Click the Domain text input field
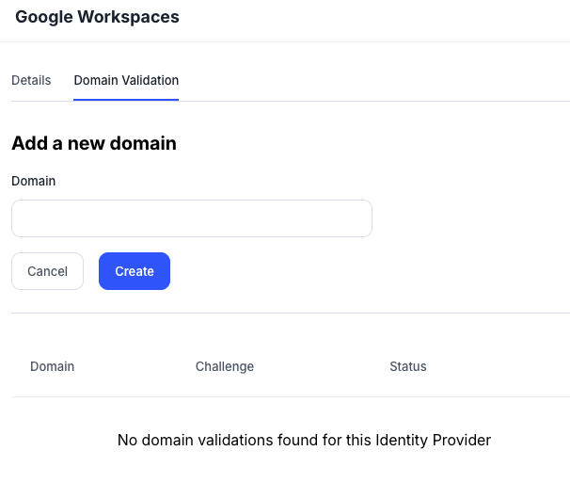This screenshot has width=570, height=499. click(x=192, y=218)
